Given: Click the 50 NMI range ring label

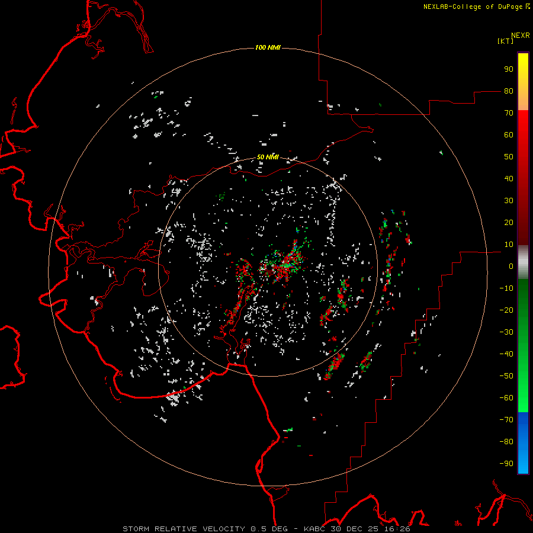Looking at the screenshot, I should pyautogui.click(x=268, y=157).
